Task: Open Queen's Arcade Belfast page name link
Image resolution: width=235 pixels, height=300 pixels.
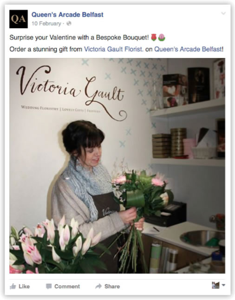Action: pos(67,14)
